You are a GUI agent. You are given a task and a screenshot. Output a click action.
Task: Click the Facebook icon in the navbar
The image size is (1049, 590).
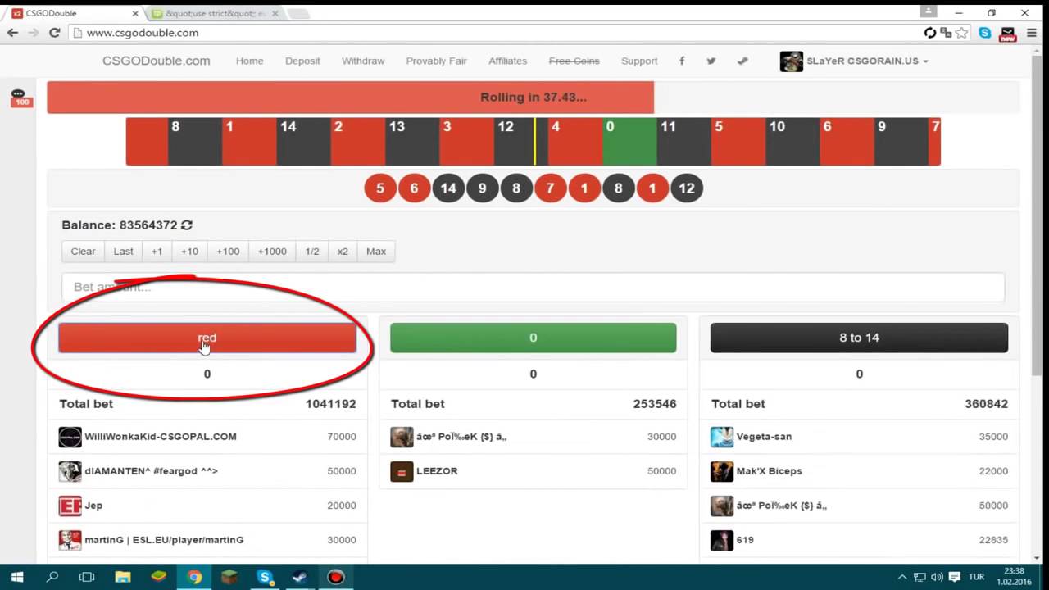point(682,61)
